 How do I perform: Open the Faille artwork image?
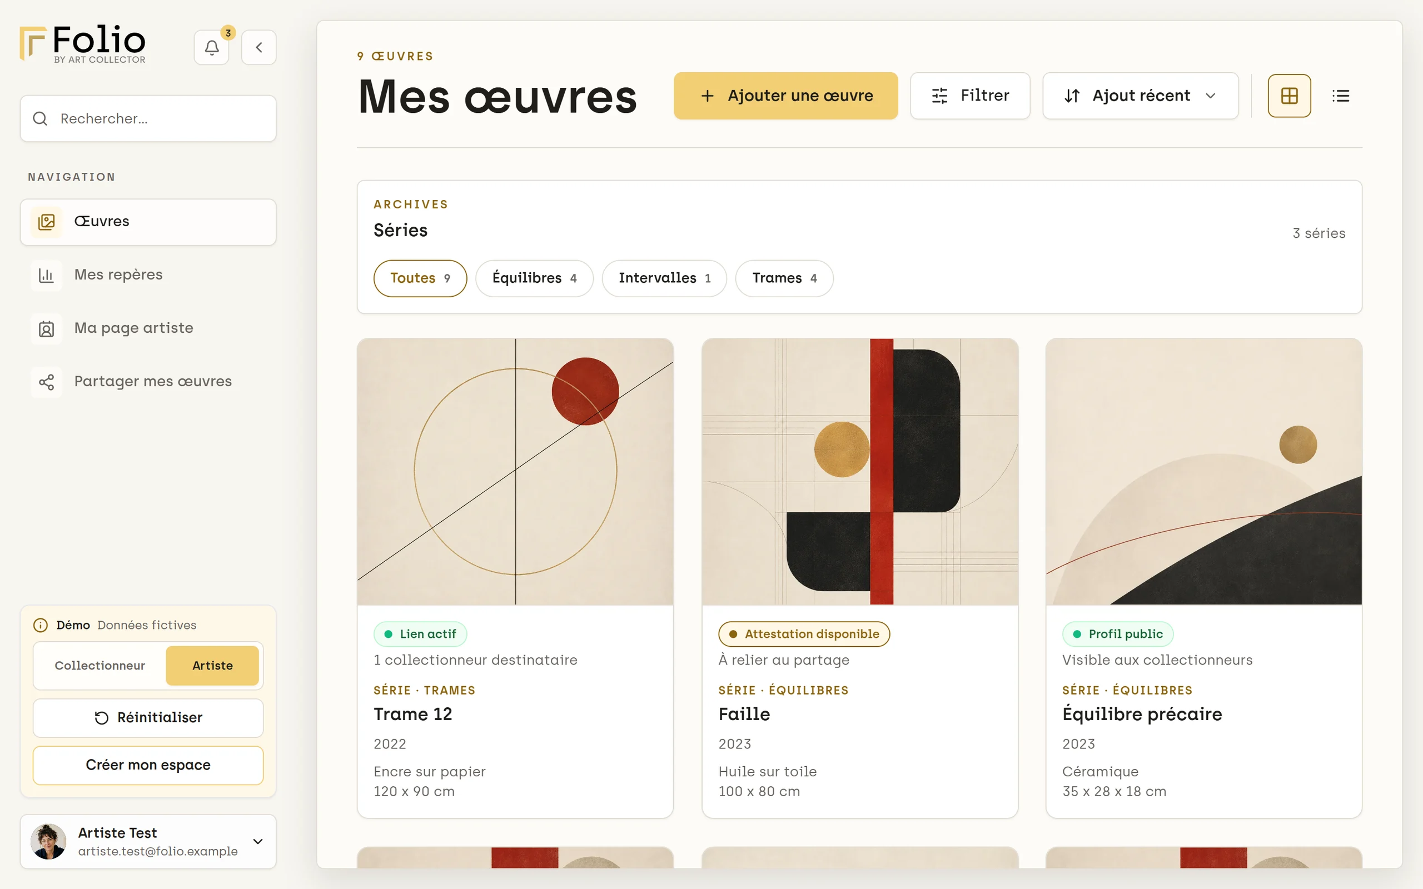pyautogui.click(x=860, y=472)
